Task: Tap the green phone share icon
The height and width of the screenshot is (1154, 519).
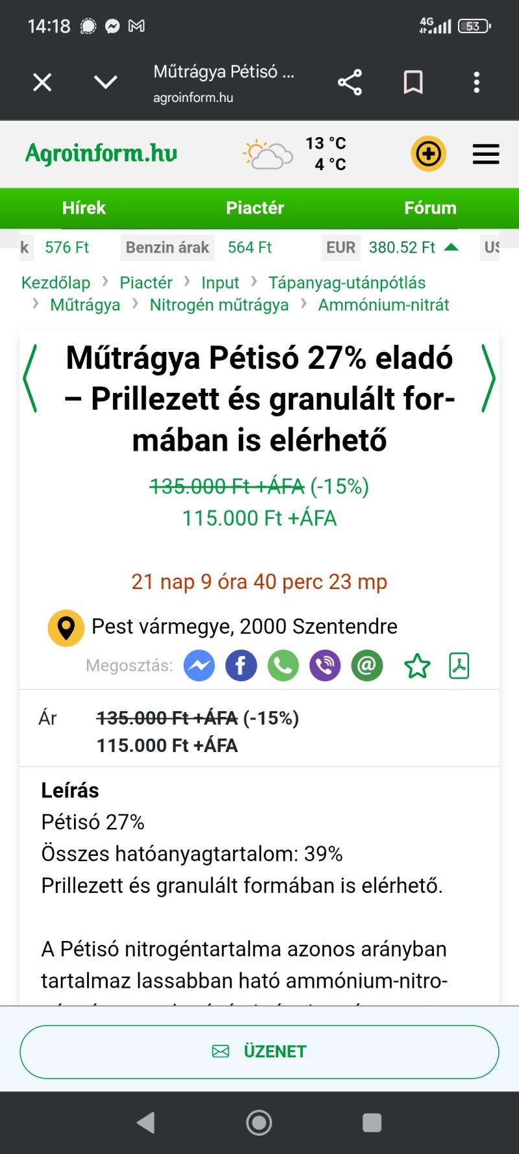Action: [283, 666]
